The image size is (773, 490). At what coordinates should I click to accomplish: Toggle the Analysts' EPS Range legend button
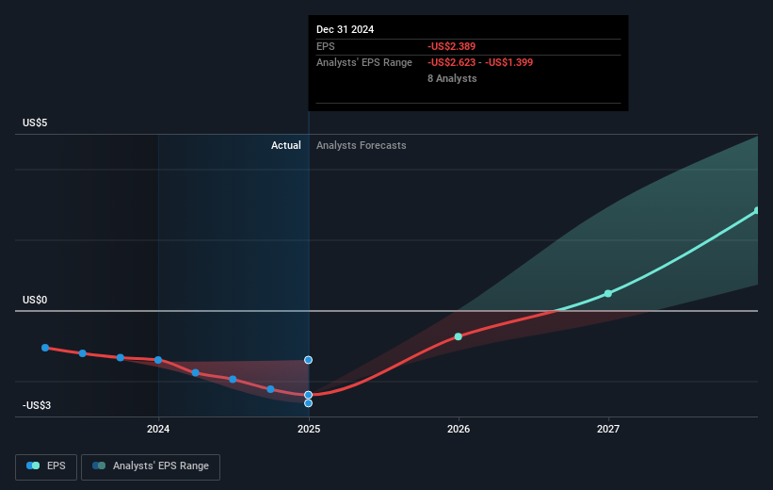[x=151, y=466]
